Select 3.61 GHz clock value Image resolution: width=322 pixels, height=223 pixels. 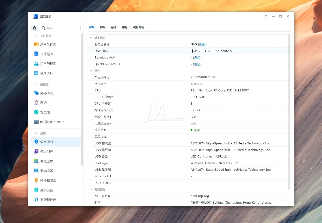click(198, 97)
